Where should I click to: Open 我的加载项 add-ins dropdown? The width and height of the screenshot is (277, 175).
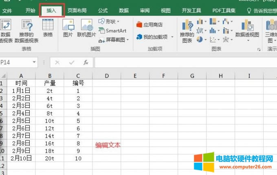(155, 37)
